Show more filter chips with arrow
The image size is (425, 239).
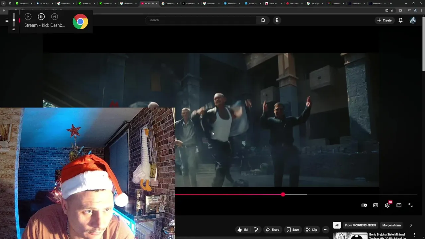pos(411,225)
